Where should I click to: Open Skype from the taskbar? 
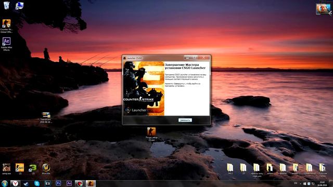tap(37, 183)
